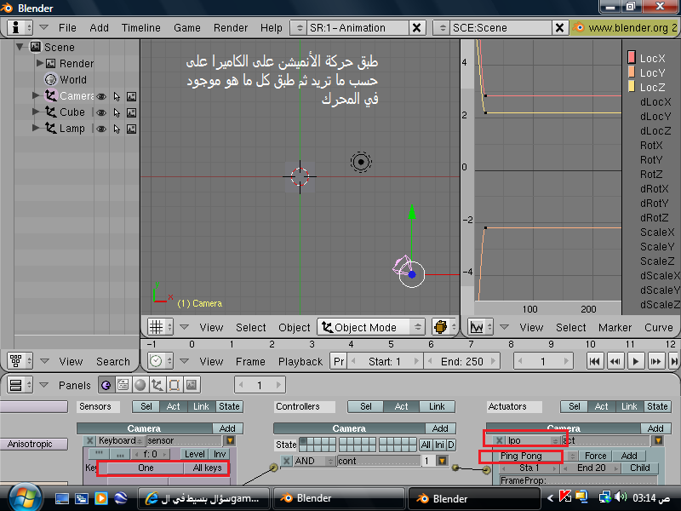Click the Render icon in the outliner

coord(51,63)
